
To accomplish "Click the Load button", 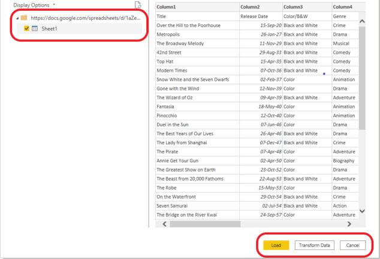I will (276, 245).
